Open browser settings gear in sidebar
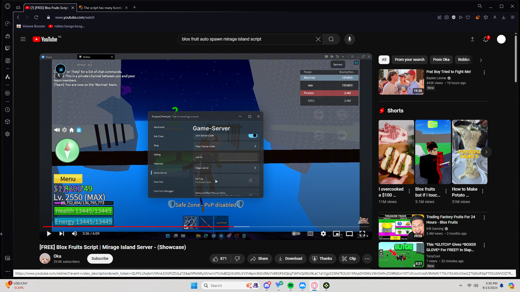 8,134
